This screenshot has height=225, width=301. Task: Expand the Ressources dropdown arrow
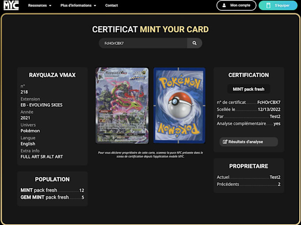pos(50,6)
